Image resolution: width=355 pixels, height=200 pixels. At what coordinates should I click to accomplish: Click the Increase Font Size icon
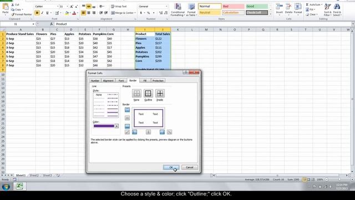(72, 7)
